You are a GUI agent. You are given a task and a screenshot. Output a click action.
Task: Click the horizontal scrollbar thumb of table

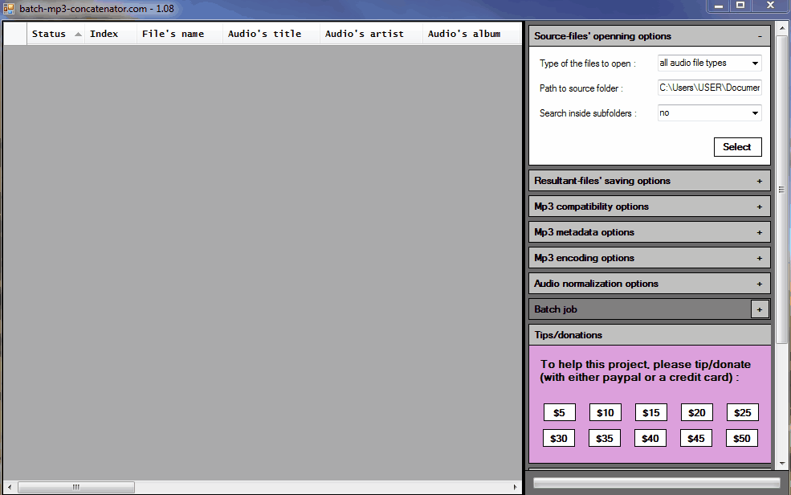[x=76, y=487]
